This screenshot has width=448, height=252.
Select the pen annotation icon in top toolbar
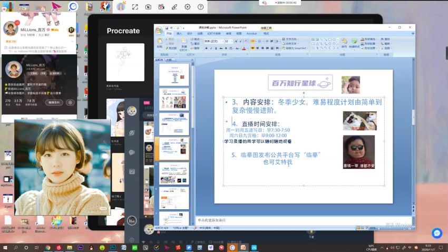pyautogui.click(x=174, y=7)
